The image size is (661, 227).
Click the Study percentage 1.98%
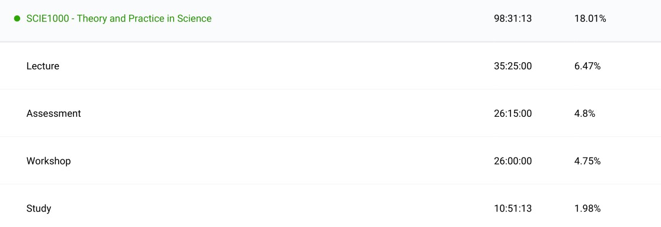tap(587, 209)
